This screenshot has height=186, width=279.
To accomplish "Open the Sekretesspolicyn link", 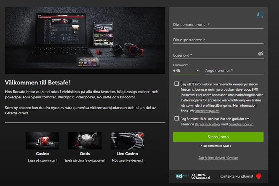I will (241, 124).
